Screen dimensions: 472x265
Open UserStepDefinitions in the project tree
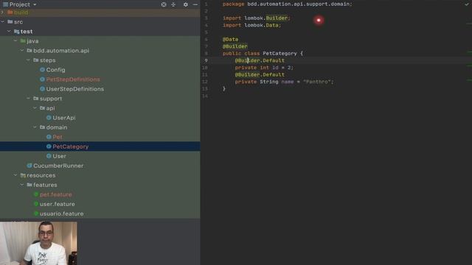click(75, 89)
